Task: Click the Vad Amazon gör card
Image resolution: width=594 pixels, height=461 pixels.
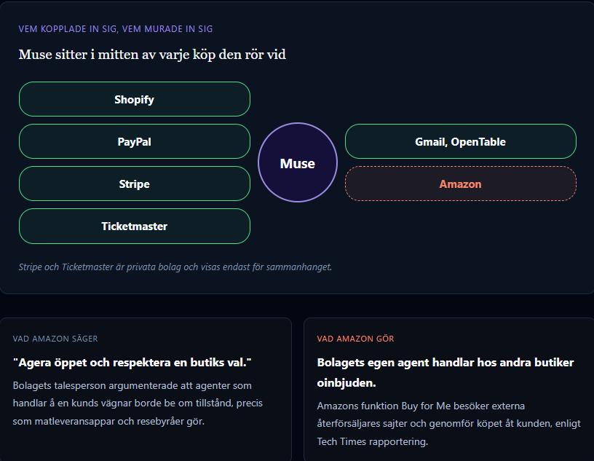Action: pyautogui.click(x=449, y=390)
